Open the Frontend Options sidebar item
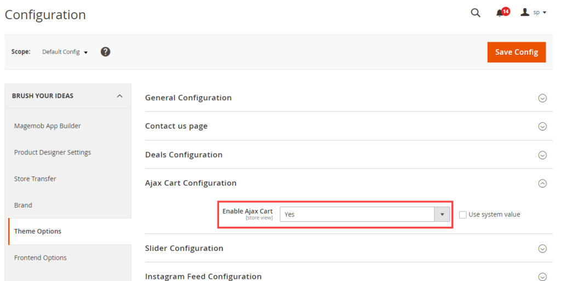This screenshot has width=561, height=281. [x=41, y=257]
